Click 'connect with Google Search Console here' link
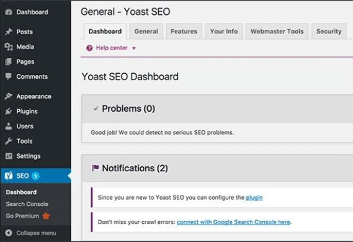 point(233,222)
